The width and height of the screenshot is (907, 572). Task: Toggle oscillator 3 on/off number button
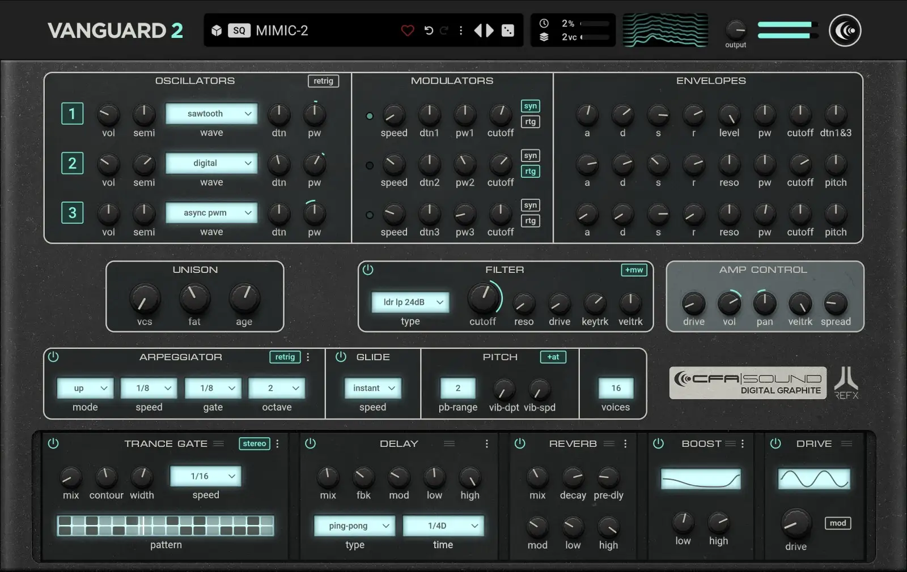[72, 212]
